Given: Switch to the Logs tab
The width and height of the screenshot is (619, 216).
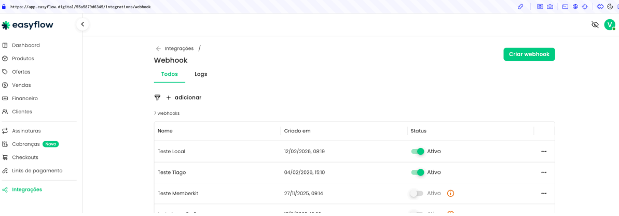Looking at the screenshot, I should pos(201,74).
